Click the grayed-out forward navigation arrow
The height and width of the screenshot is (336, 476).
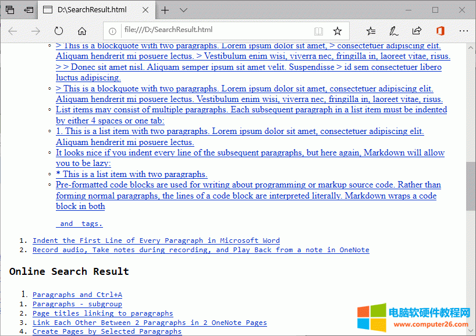(x=36, y=31)
